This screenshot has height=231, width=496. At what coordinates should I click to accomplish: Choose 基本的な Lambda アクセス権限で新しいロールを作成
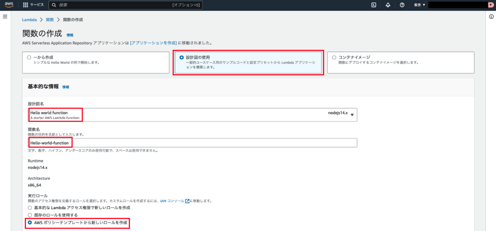point(29,208)
